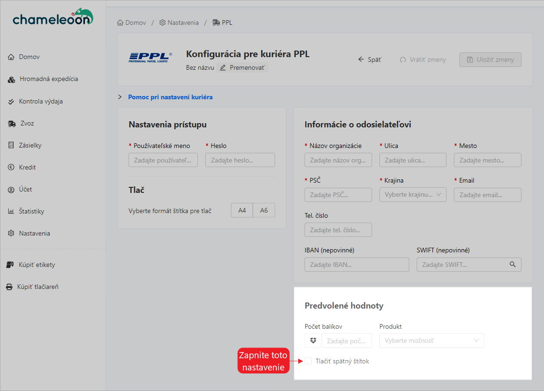The image size is (544, 391).
Task: Click the truck icon next to Zvoz
Action: pos(12,124)
